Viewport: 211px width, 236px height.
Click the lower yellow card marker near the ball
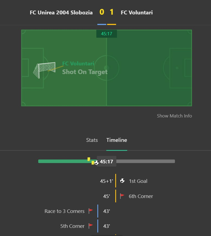(x=93, y=163)
